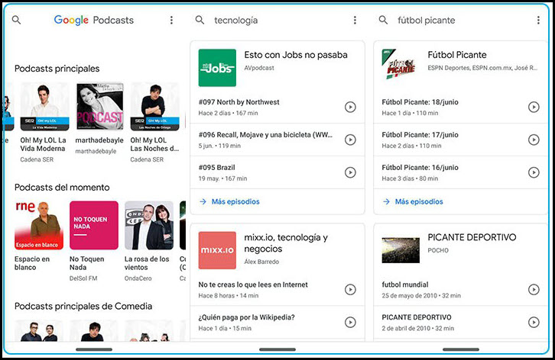Open three-dot menu next to Google Podcasts title
The height and width of the screenshot is (360, 555).
click(170, 21)
